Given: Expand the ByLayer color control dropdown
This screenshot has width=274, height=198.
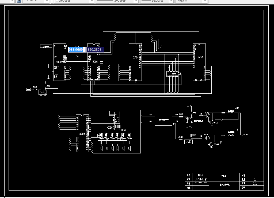Looking at the screenshot, I should click(x=92, y=1).
